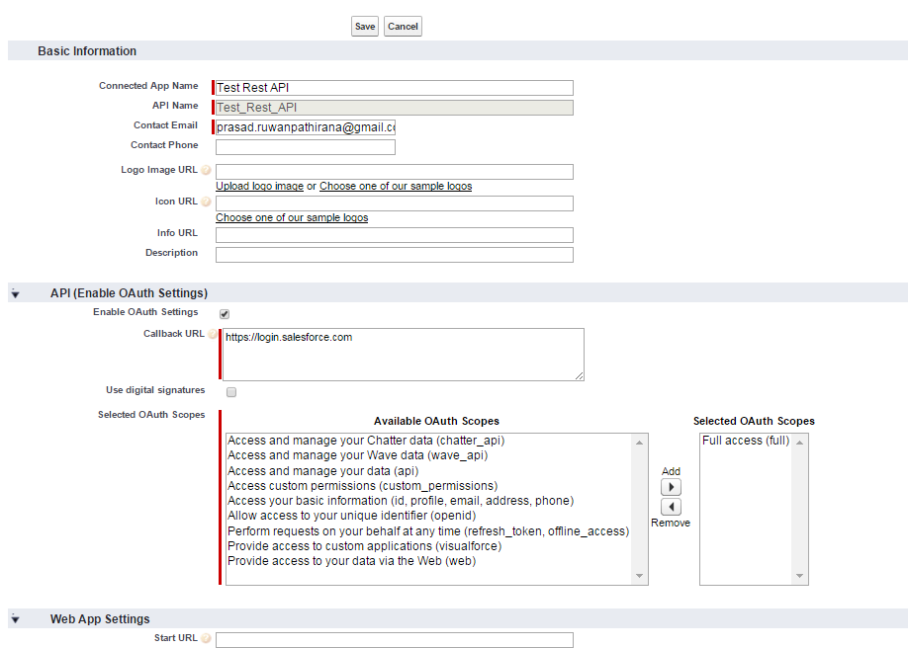Screen dimensions: 908x648
Task: Click help icon beside Callback URL label
Action: [213, 335]
